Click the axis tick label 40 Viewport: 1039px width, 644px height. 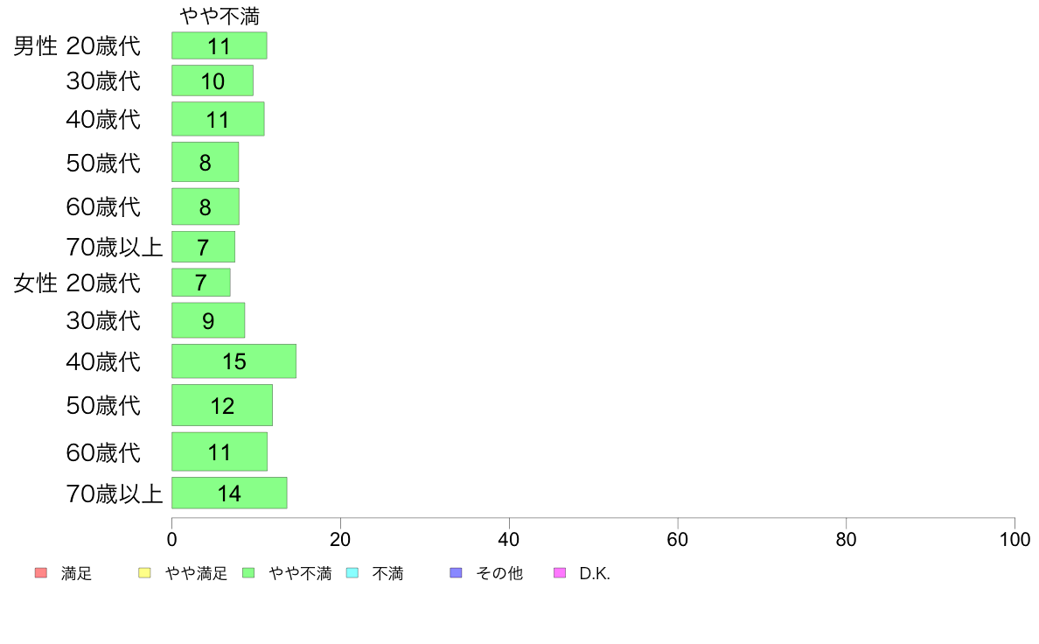point(509,539)
